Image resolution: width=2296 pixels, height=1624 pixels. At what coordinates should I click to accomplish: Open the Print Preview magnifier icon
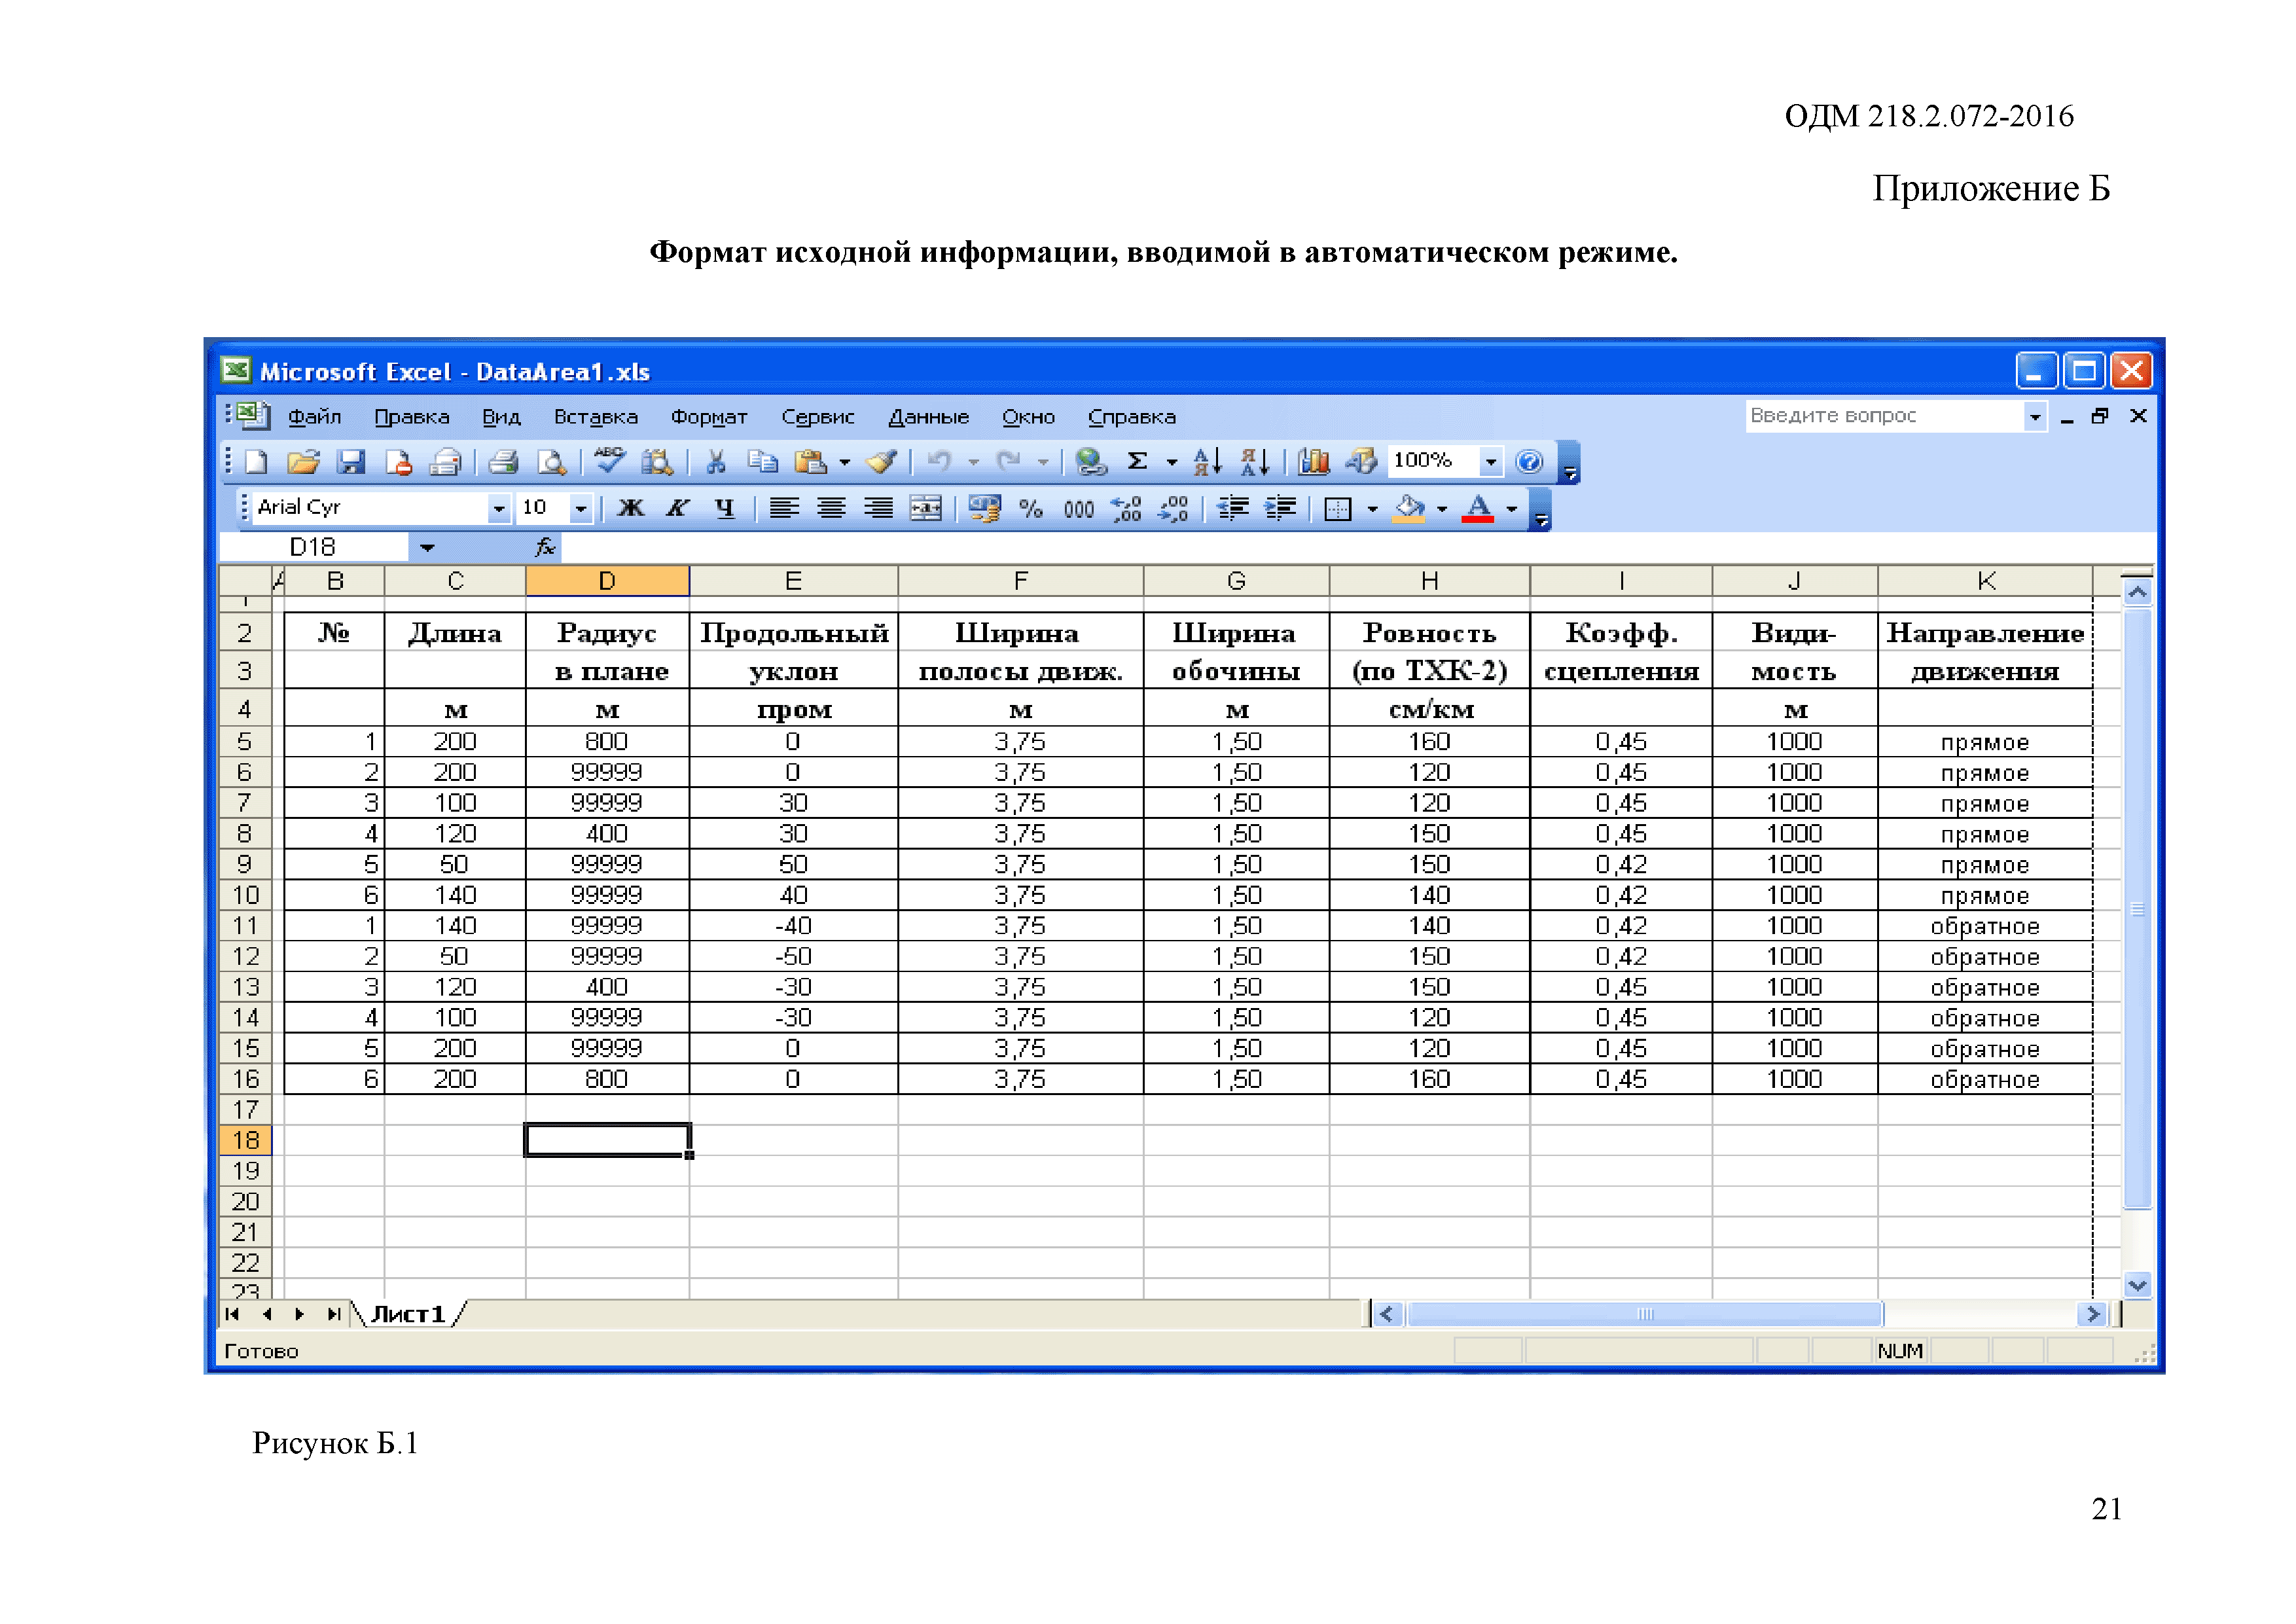(551, 461)
